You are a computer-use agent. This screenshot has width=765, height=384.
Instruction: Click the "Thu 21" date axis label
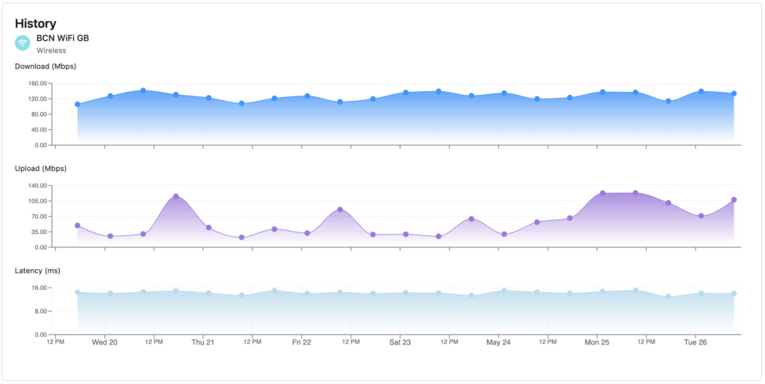(203, 342)
